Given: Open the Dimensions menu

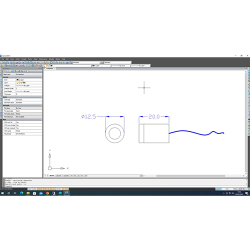Looking at the screenshot, I should click(43, 59).
